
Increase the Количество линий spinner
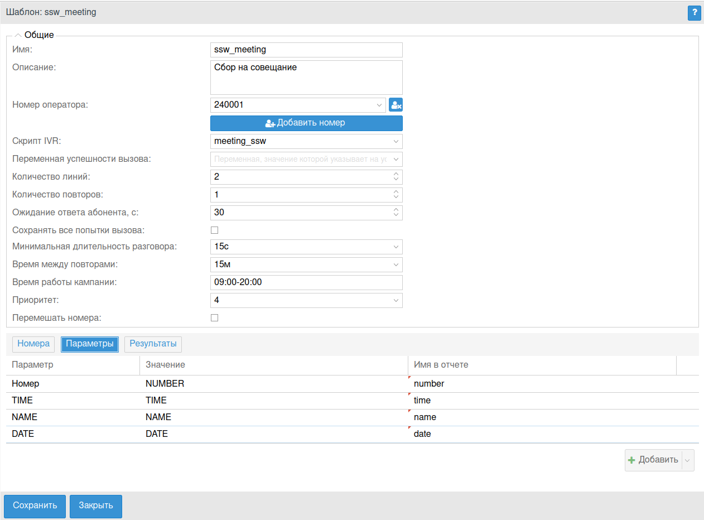[396, 175]
